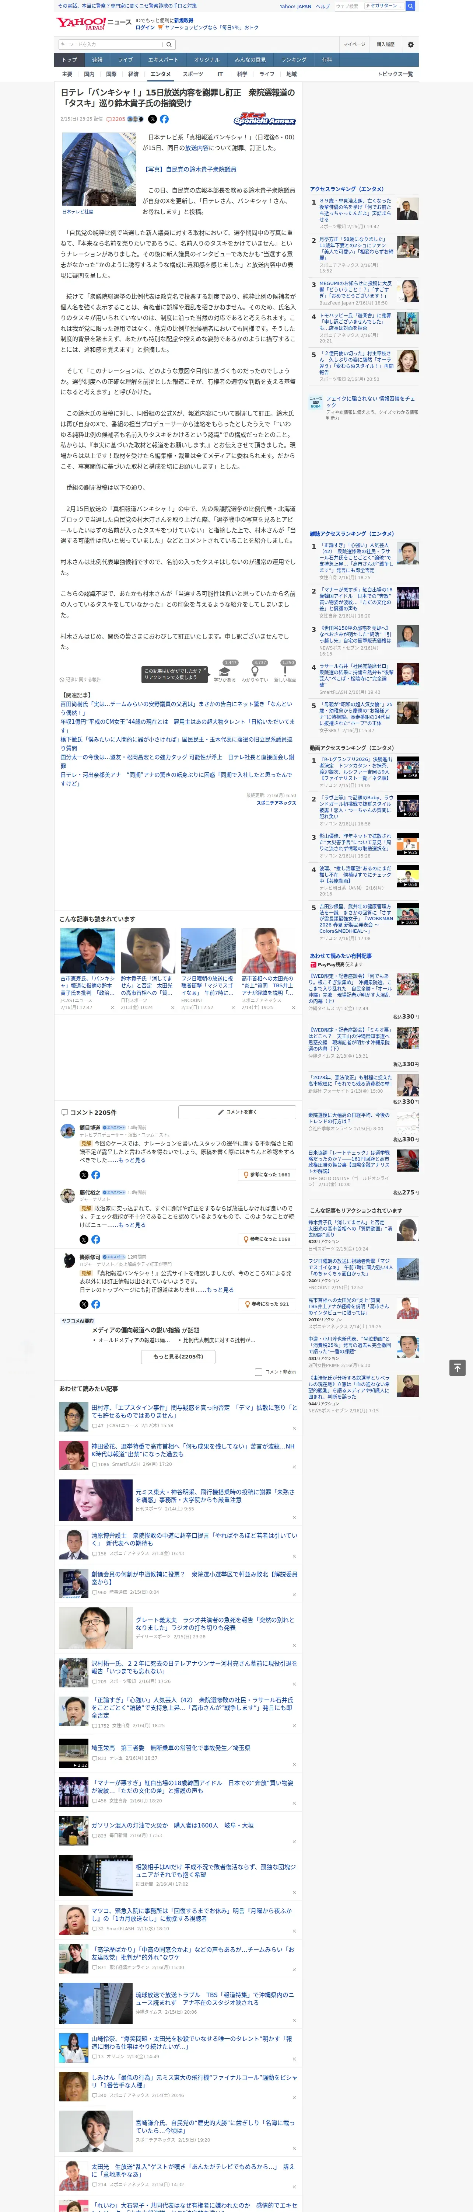Image resolution: width=473 pixels, height=2212 pixels.
Task: Click the わかりやすい lightbulb reaction
Action: point(255,673)
